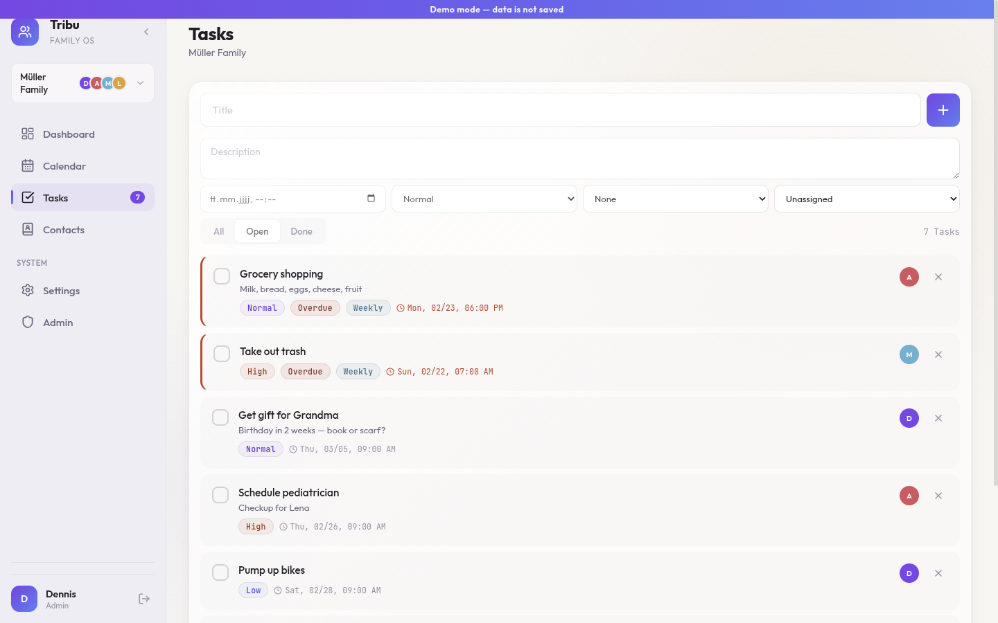The width and height of the screenshot is (998, 623).
Task: Mark Schedule pediatrician as done
Action: click(220, 495)
